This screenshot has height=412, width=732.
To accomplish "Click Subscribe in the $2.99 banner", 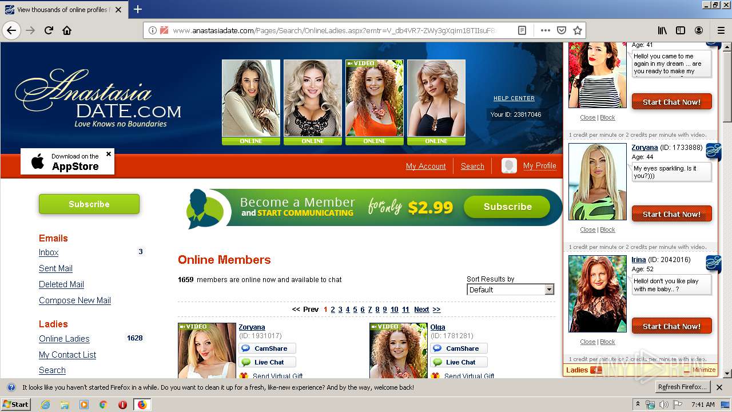I will 507,207.
